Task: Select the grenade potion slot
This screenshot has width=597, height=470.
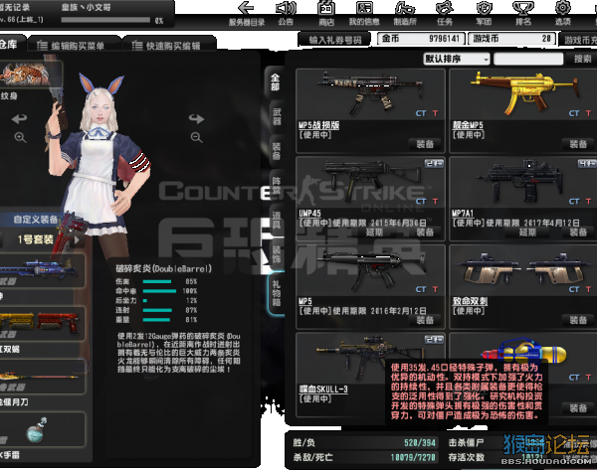Action: click(42, 429)
